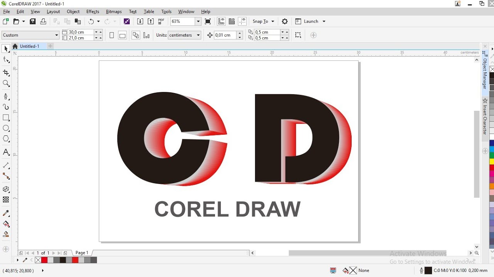Expand the status bar coordinates flyout arrow
The height and width of the screenshot is (277, 494).
pyautogui.click(x=42, y=270)
